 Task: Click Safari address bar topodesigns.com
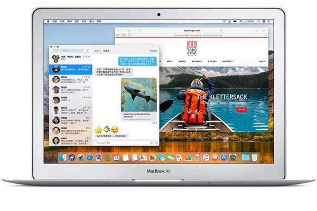click(x=192, y=31)
